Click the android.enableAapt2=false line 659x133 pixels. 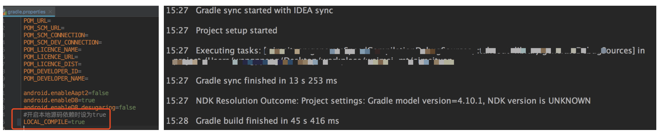pyautogui.click(x=66, y=93)
